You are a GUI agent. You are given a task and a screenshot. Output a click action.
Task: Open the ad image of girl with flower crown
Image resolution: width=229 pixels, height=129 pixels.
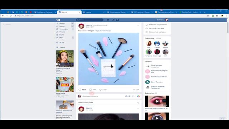coord(65,59)
